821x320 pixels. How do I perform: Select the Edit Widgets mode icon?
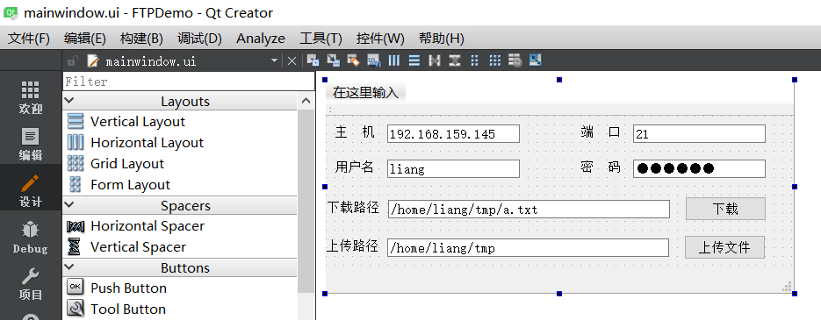point(313,60)
